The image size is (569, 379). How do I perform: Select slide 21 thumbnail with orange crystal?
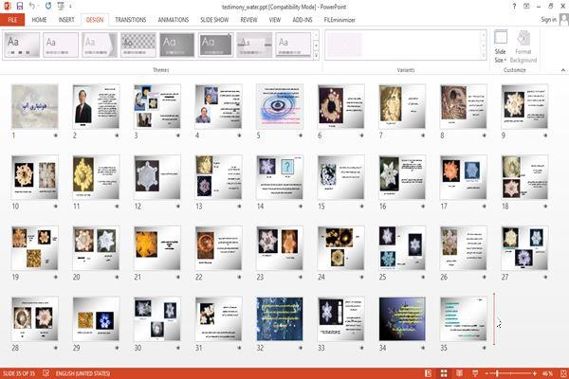coord(157,247)
